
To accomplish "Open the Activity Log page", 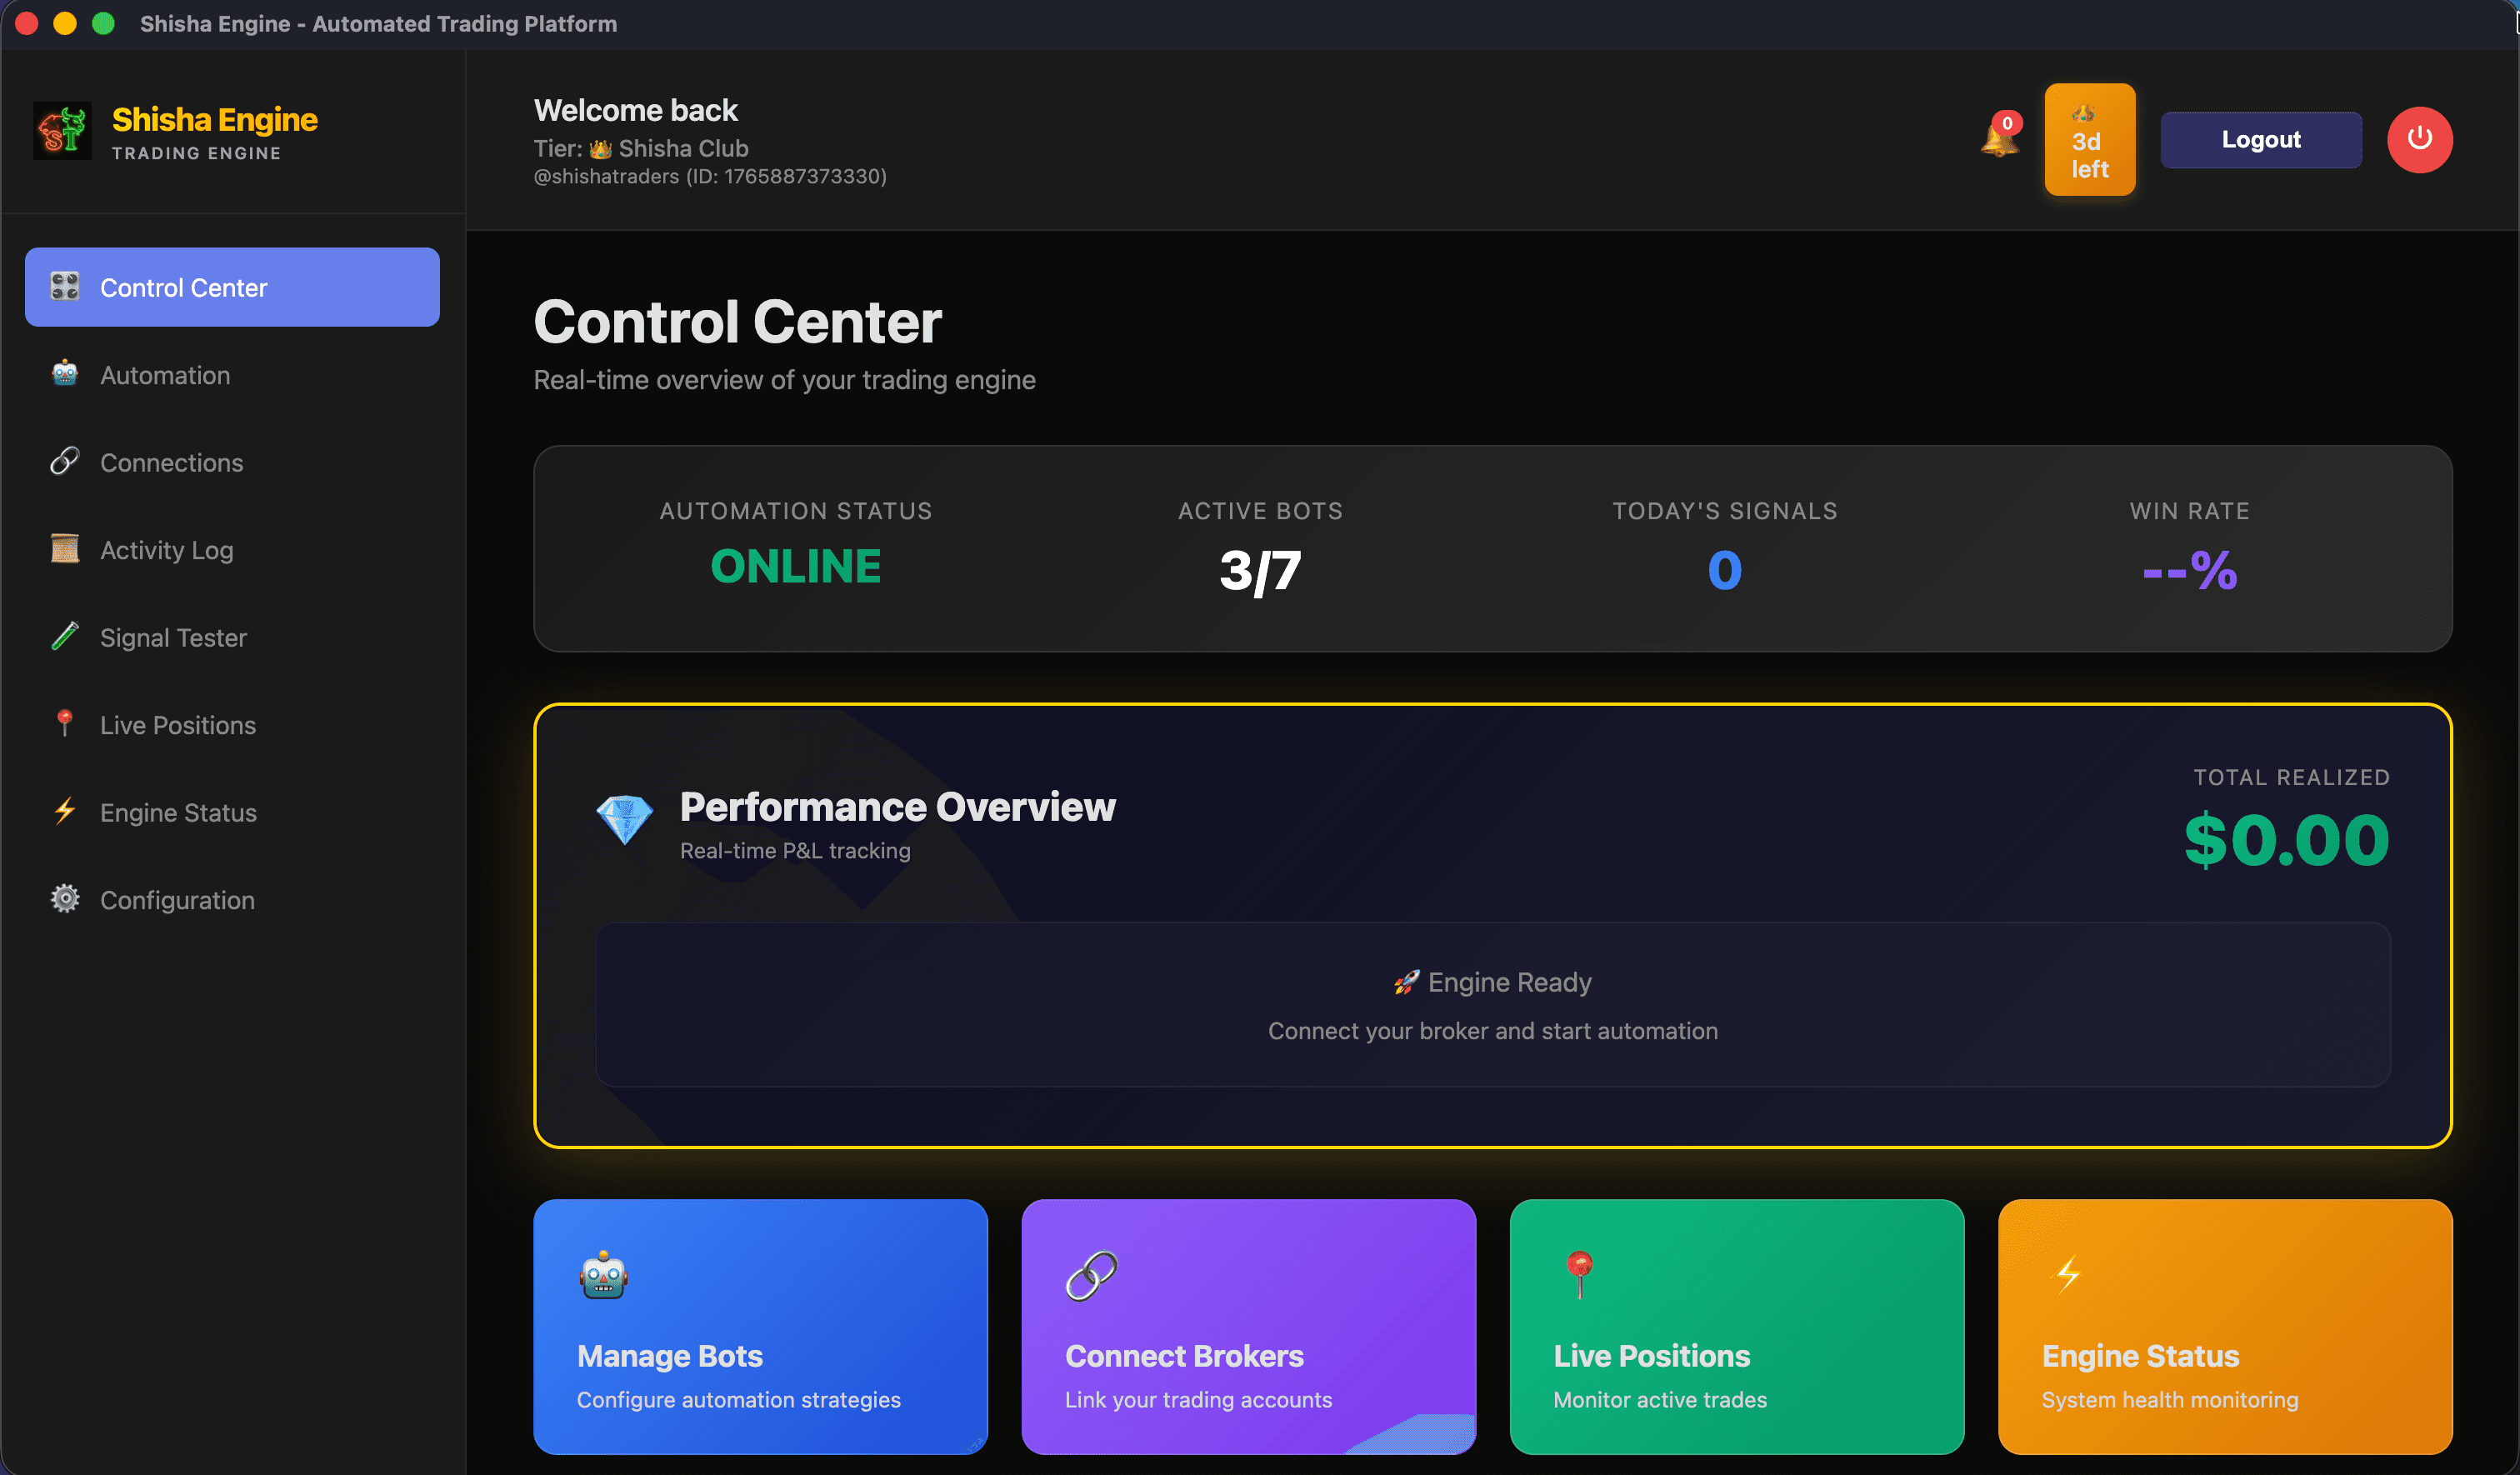I will coord(166,550).
